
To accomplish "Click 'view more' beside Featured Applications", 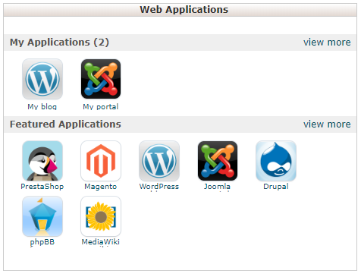I will pyautogui.click(x=327, y=124).
